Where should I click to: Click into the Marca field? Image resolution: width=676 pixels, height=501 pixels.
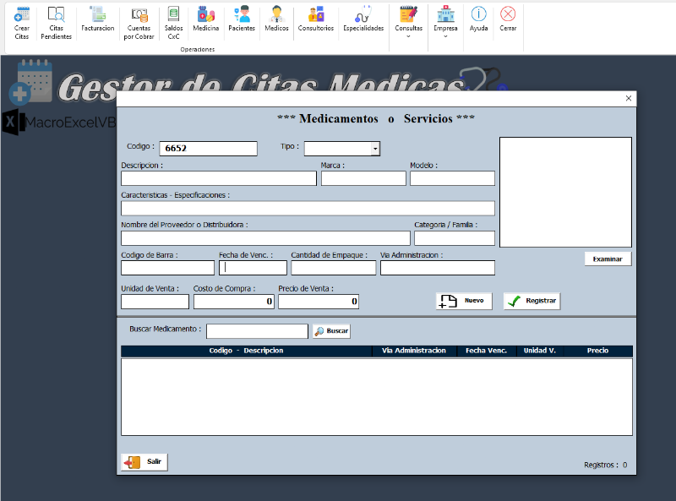click(363, 178)
